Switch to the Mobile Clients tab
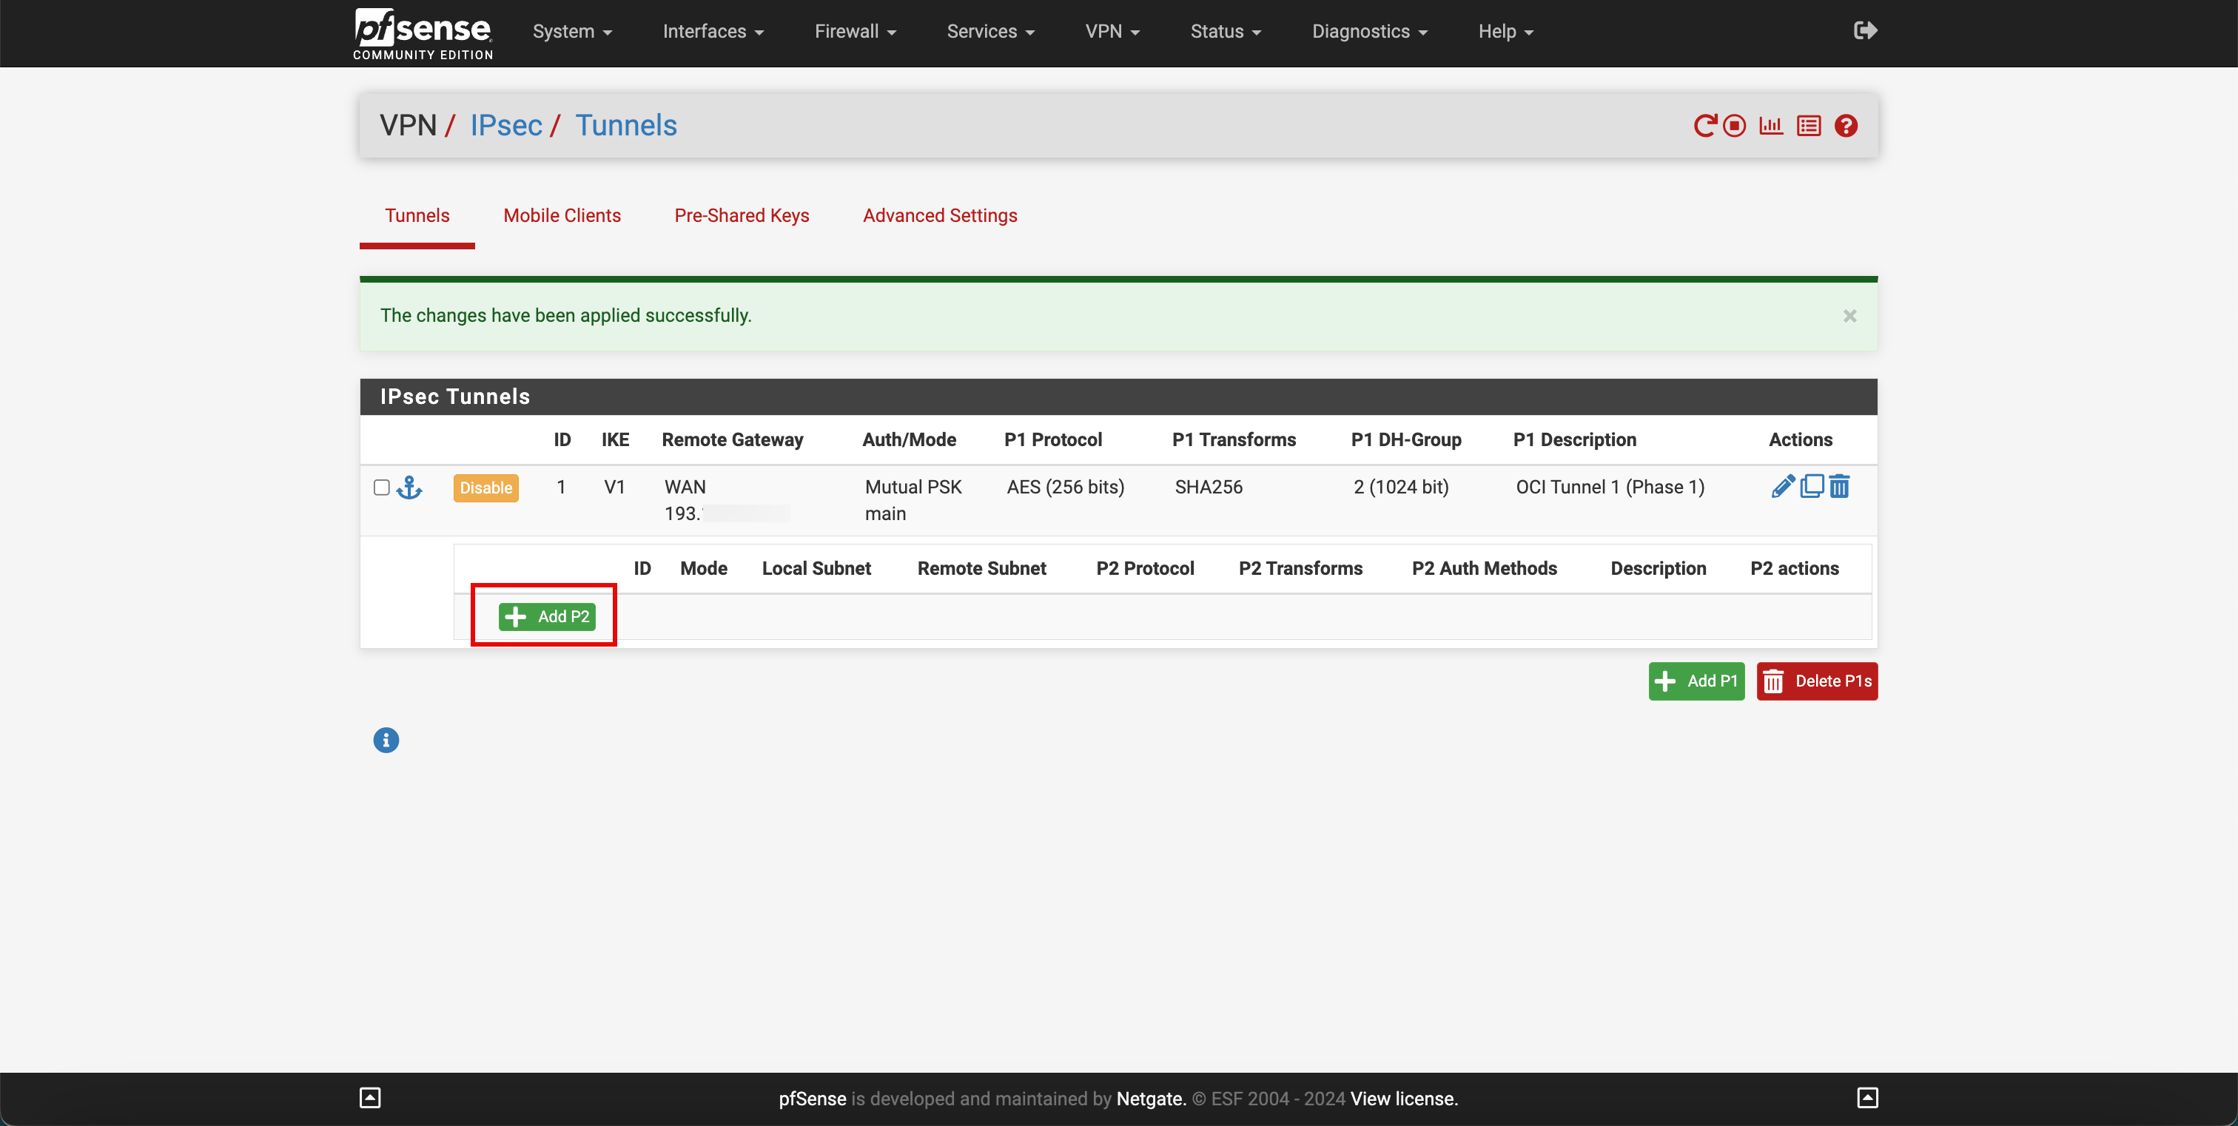Viewport: 2238px width, 1126px height. coord(560,215)
